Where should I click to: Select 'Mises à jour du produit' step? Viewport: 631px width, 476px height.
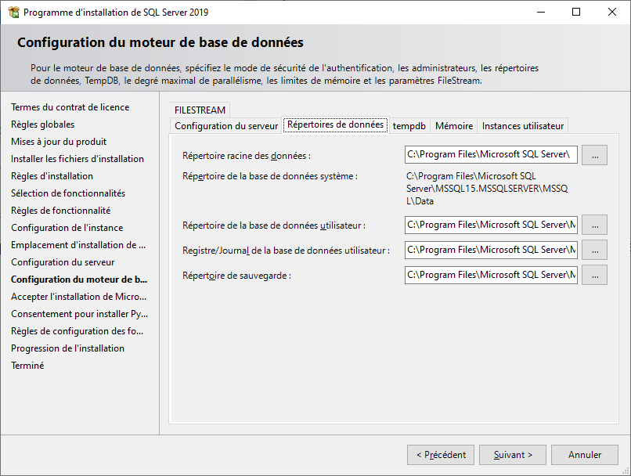(x=59, y=142)
